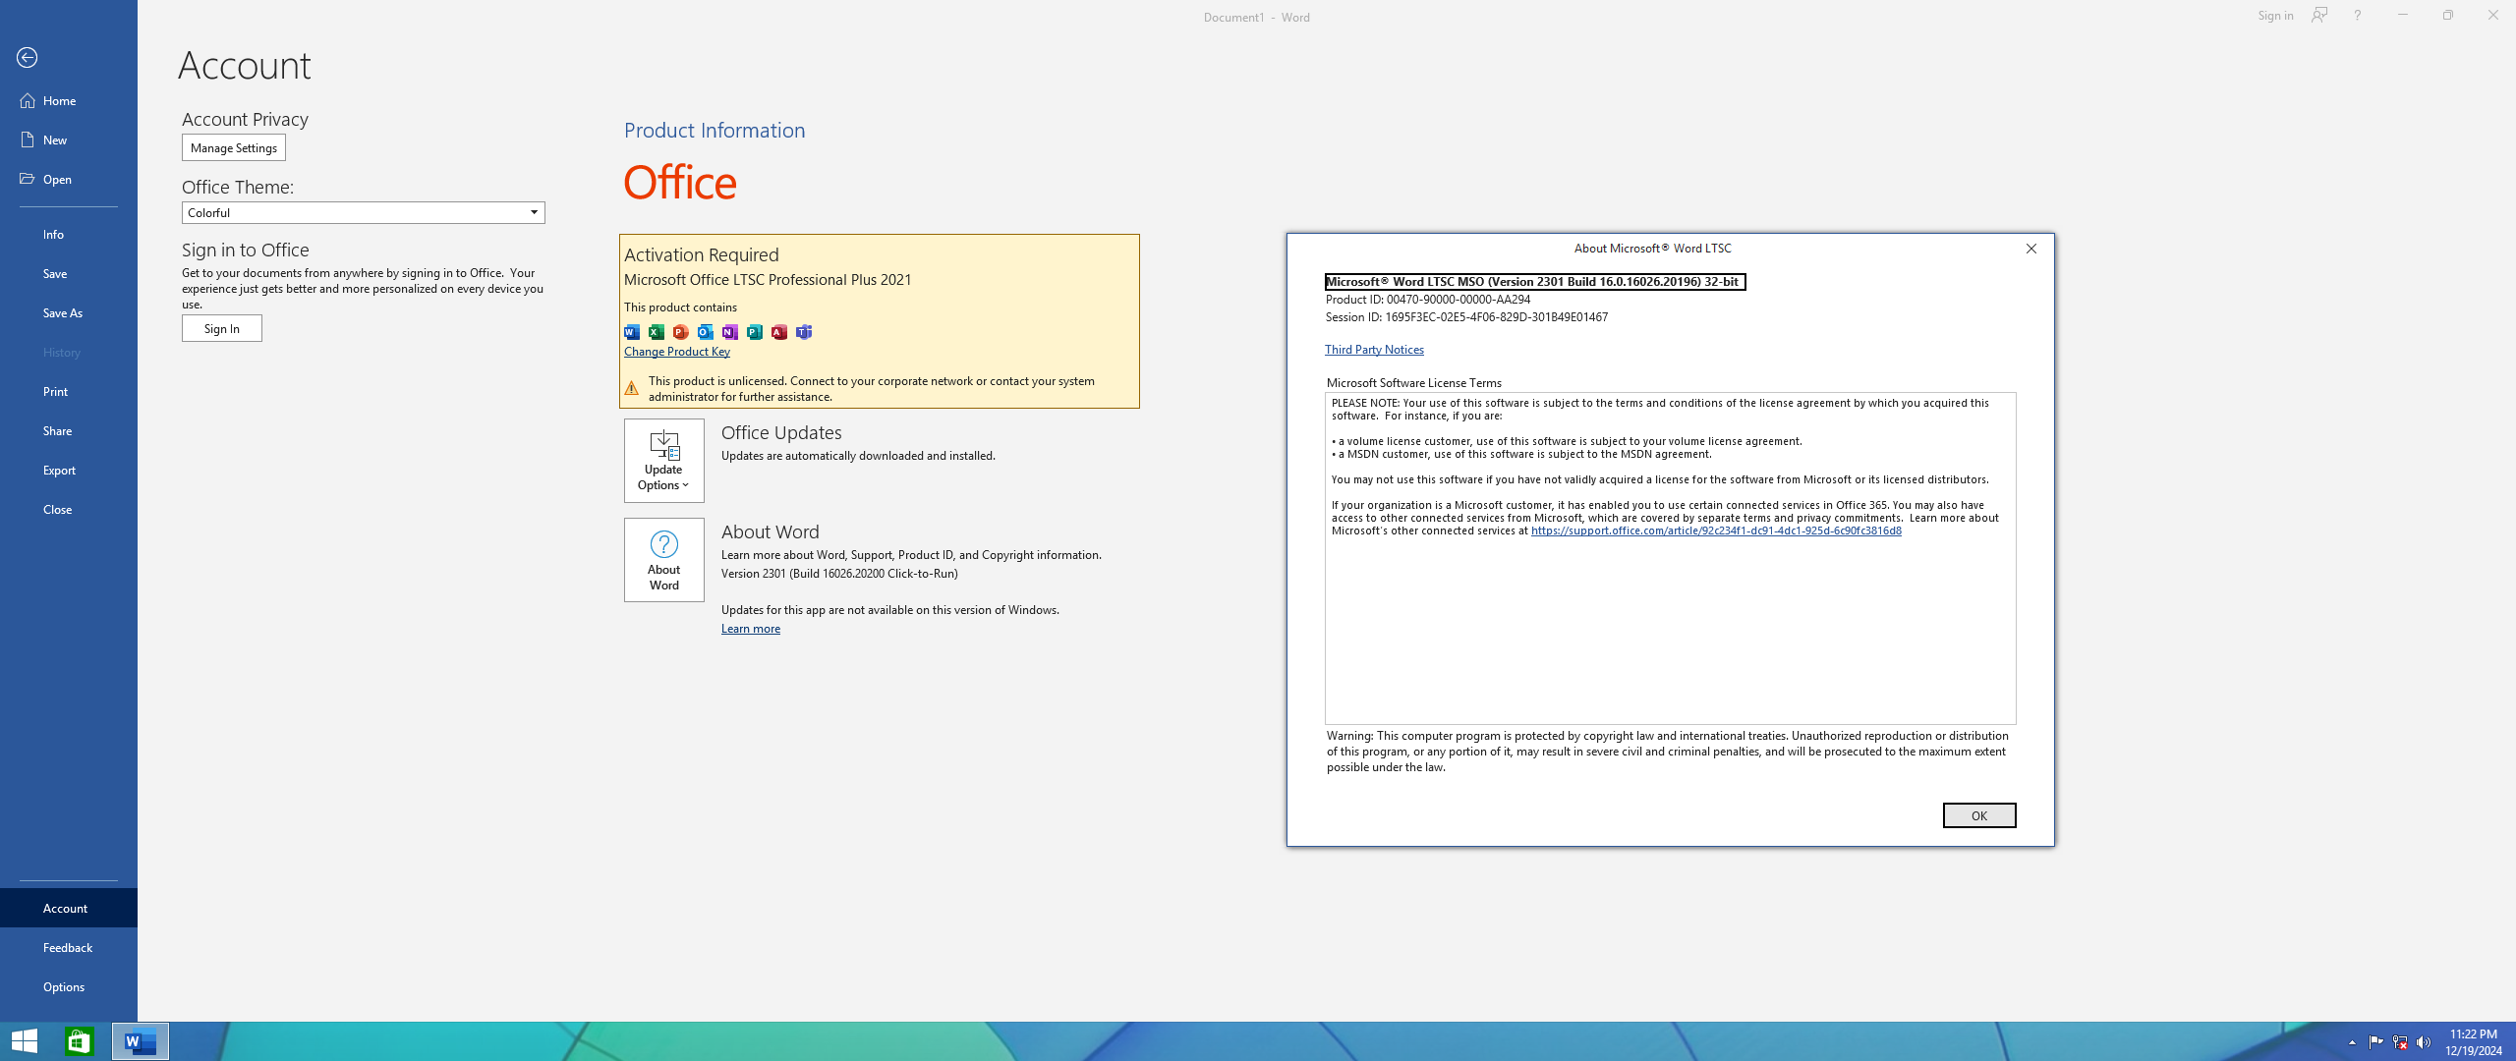Click the Outlook app icon in product list
Image resolution: width=2516 pixels, height=1061 pixels.
[x=706, y=332]
